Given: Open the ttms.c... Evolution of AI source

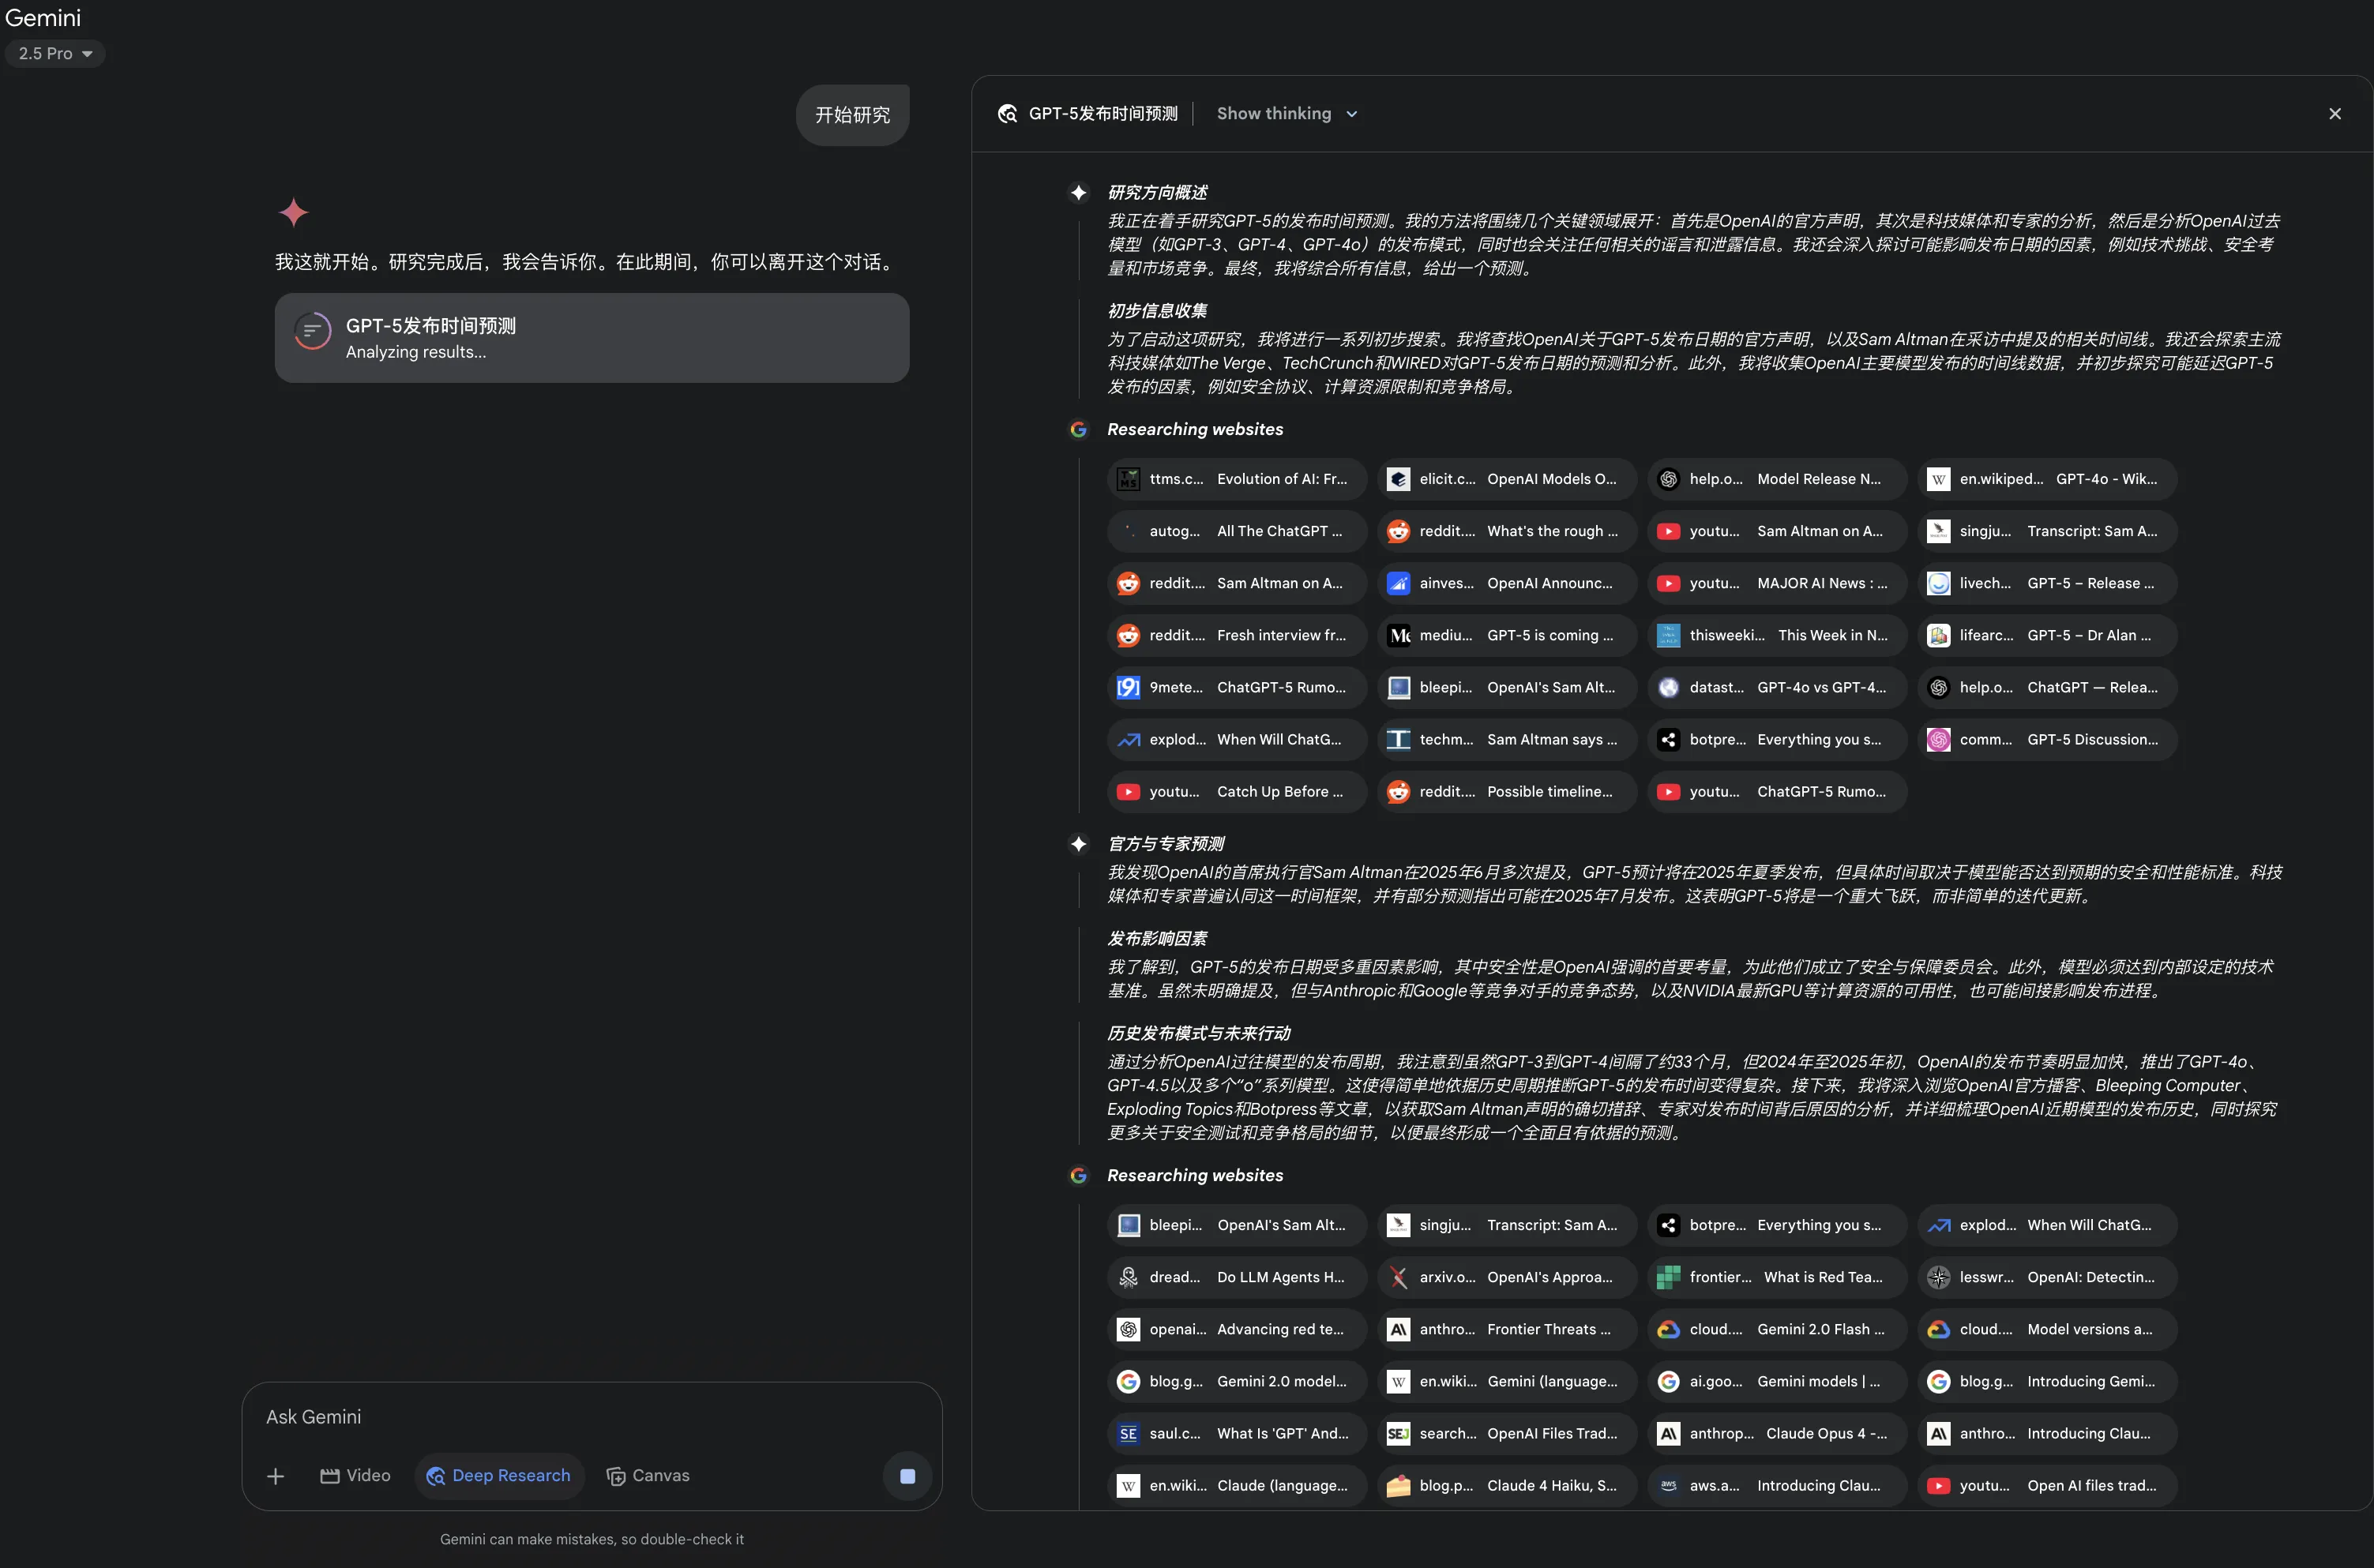Looking at the screenshot, I should pos(1237,479).
